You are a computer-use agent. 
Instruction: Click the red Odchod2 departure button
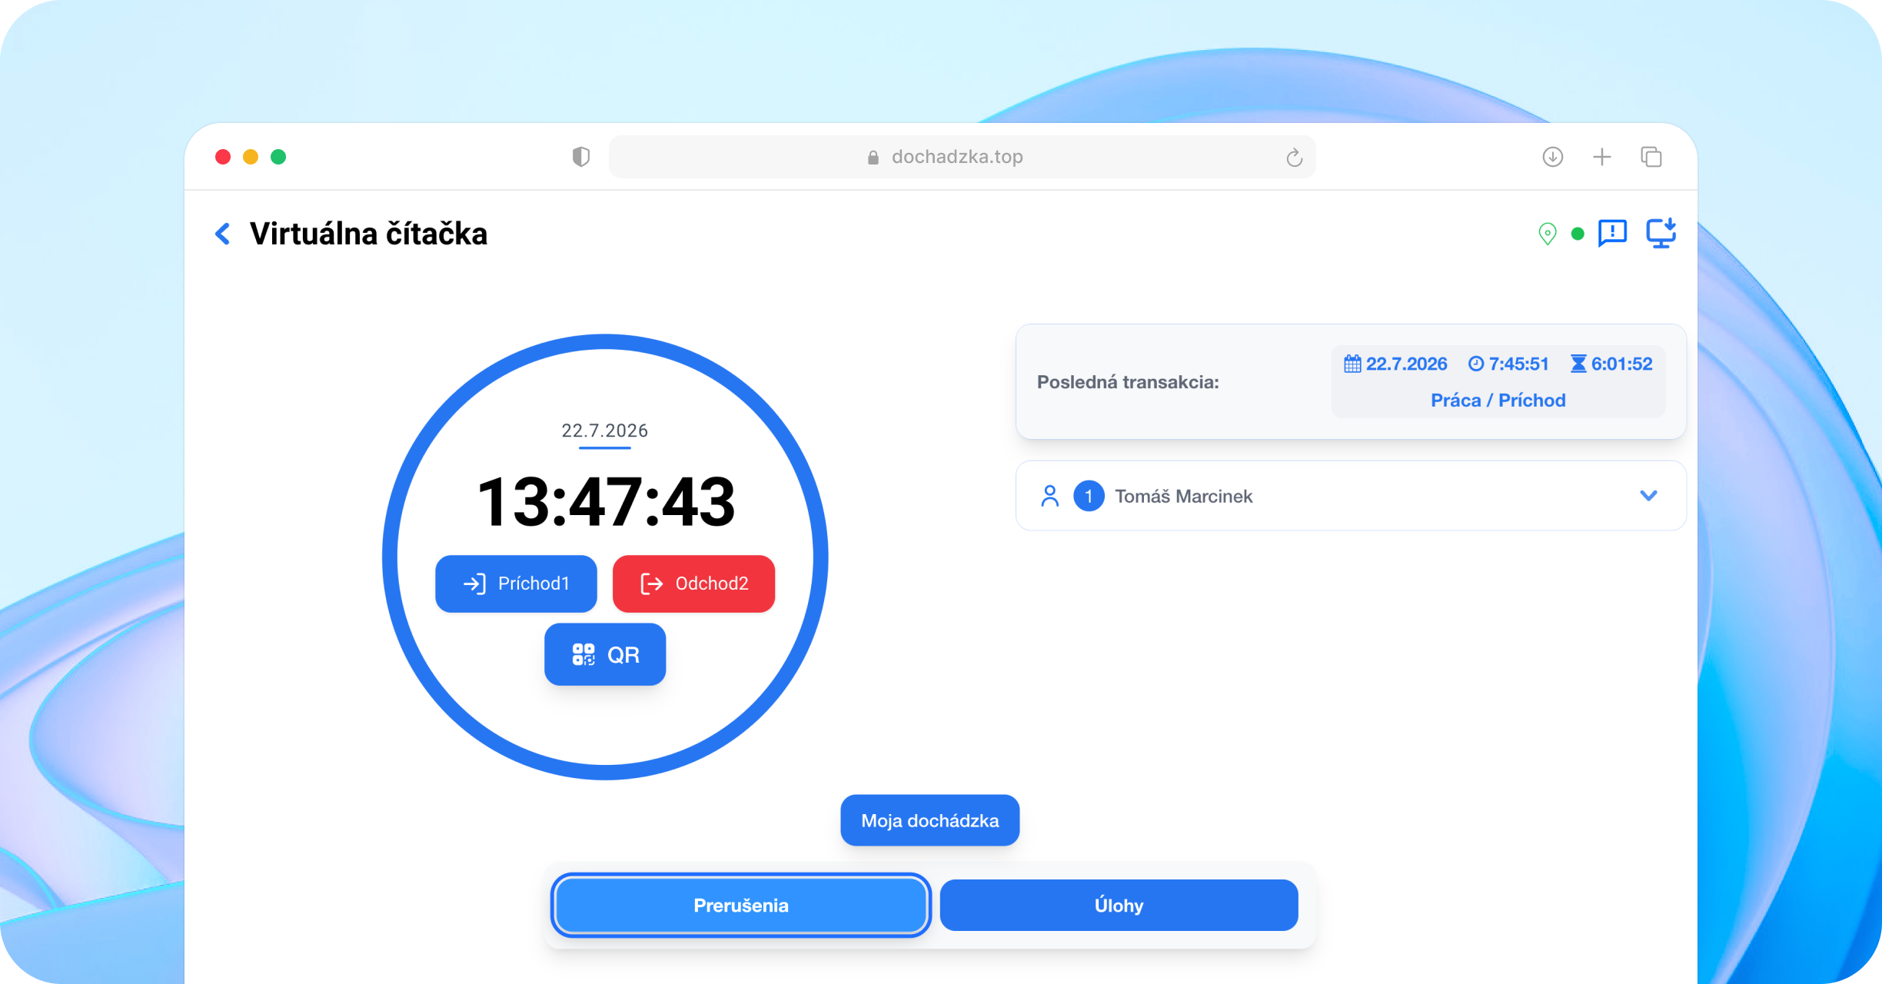tap(693, 583)
